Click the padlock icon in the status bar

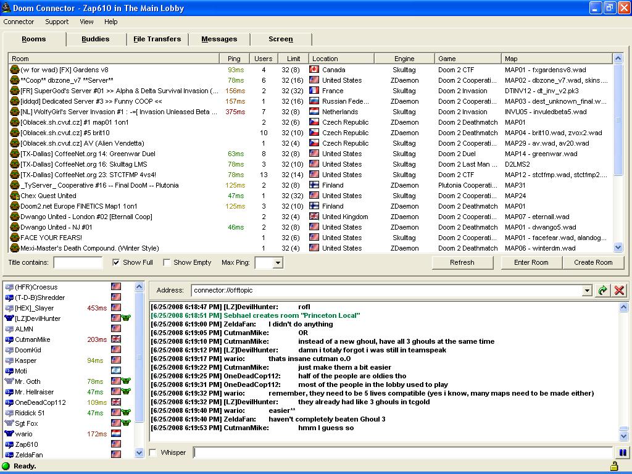614,466
